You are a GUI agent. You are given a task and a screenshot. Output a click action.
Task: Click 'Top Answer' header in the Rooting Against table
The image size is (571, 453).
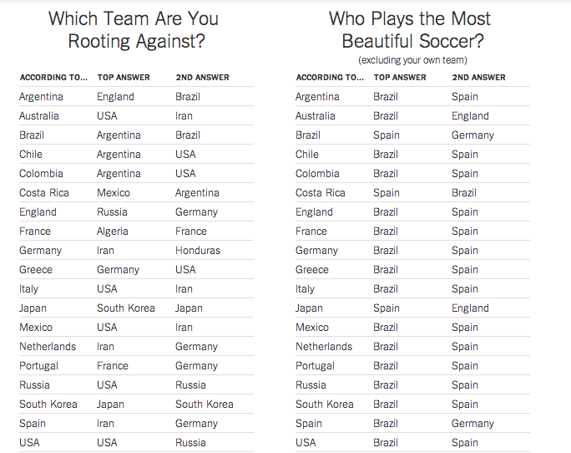pyautogui.click(x=124, y=78)
